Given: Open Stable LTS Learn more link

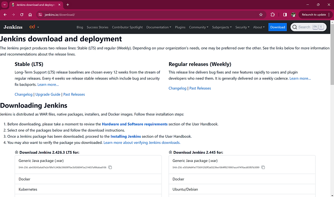Looking at the screenshot, I should pos(48,85).
